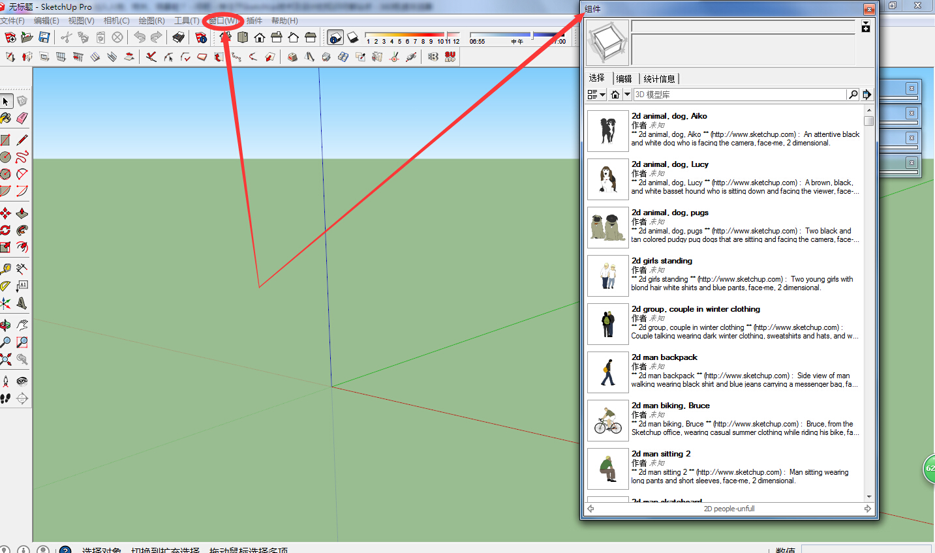Switch to the 统计信息 tab
Image resolution: width=935 pixels, height=553 pixels.
tap(659, 79)
